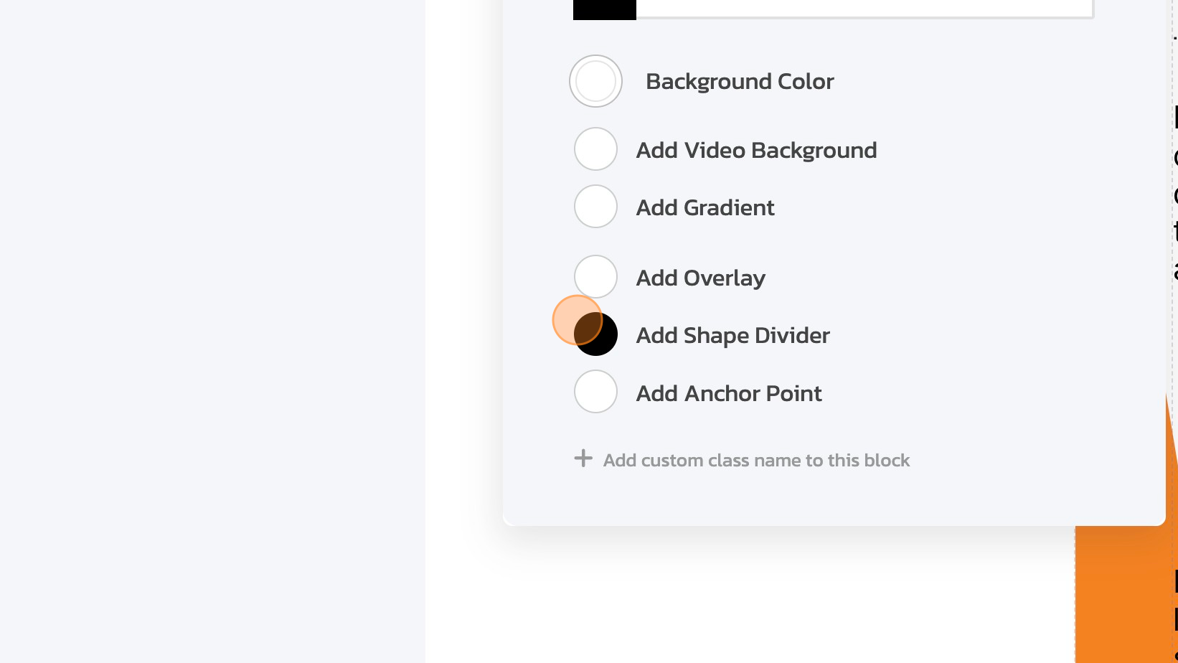This screenshot has width=1178, height=663.
Task: Click the black selected circle toggle
Action: 595,334
